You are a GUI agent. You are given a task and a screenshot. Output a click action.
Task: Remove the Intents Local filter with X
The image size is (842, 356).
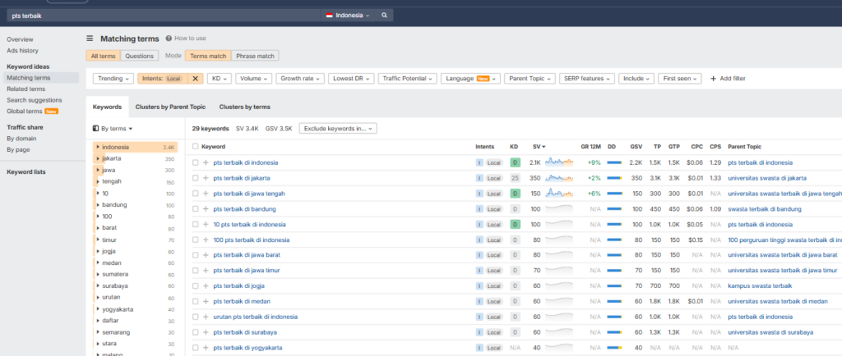coord(196,78)
